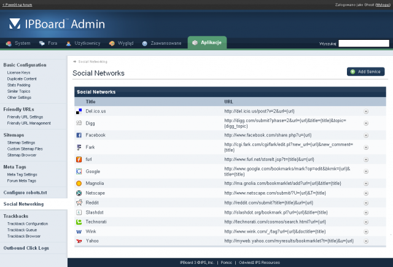
Task: Open Stats Padding settings
Action: 19,85
